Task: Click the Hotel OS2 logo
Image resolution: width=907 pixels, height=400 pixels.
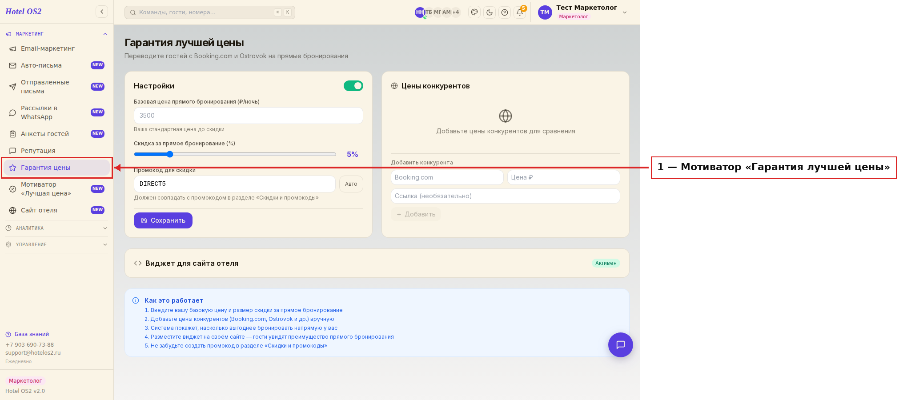Action: 24,12
